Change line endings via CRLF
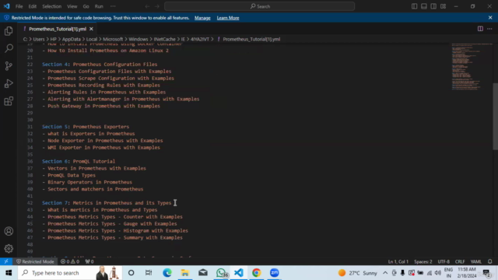The height and width of the screenshot is (280, 498). coord(460,261)
